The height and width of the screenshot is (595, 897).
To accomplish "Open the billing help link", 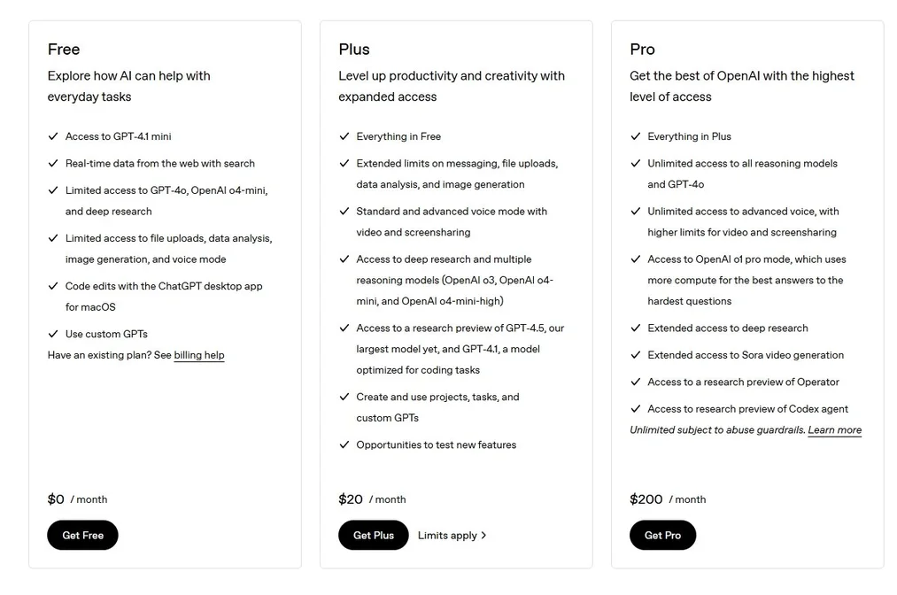I will pyautogui.click(x=199, y=355).
